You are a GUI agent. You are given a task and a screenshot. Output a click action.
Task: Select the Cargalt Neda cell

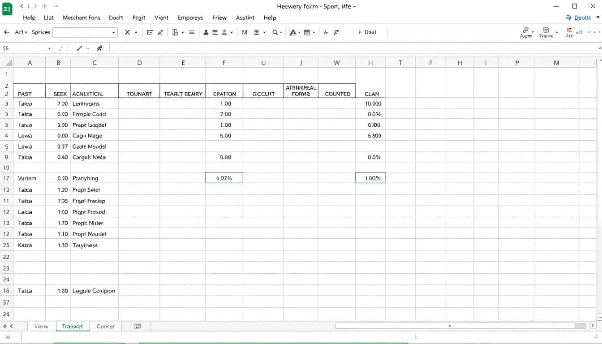click(x=95, y=157)
